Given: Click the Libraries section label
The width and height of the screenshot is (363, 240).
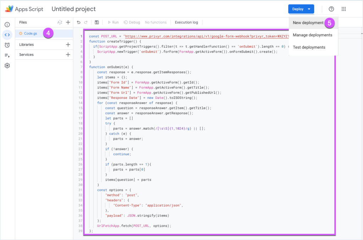Looking at the screenshot, I should click(26, 45).
